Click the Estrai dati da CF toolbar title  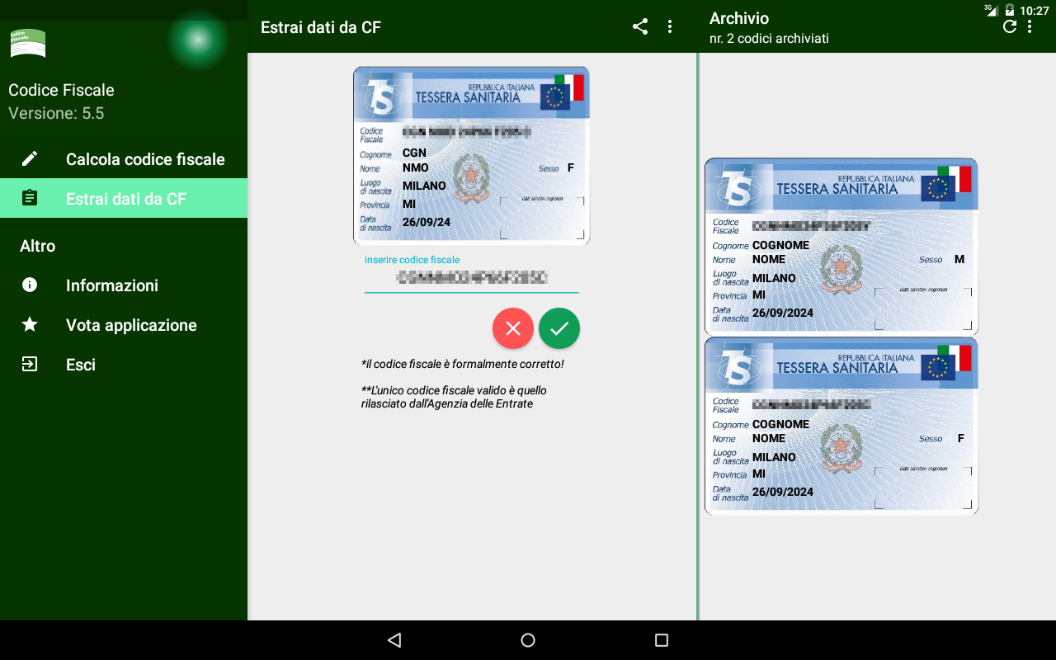tap(321, 27)
